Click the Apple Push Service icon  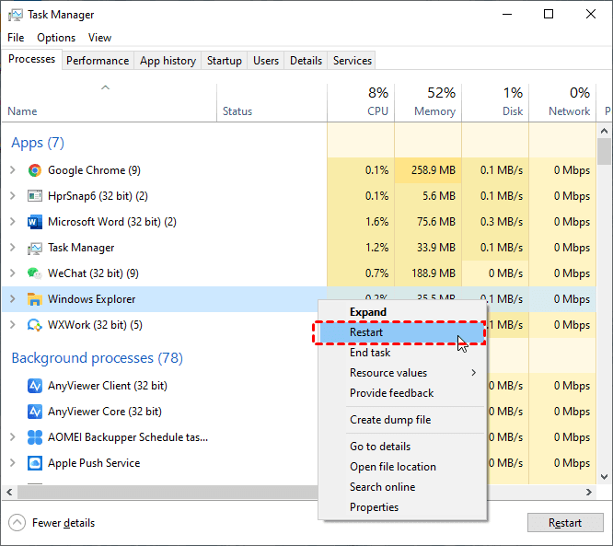point(35,463)
